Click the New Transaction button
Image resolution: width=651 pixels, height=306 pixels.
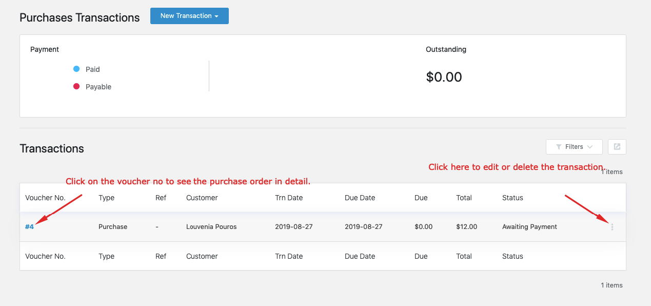pyautogui.click(x=189, y=16)
